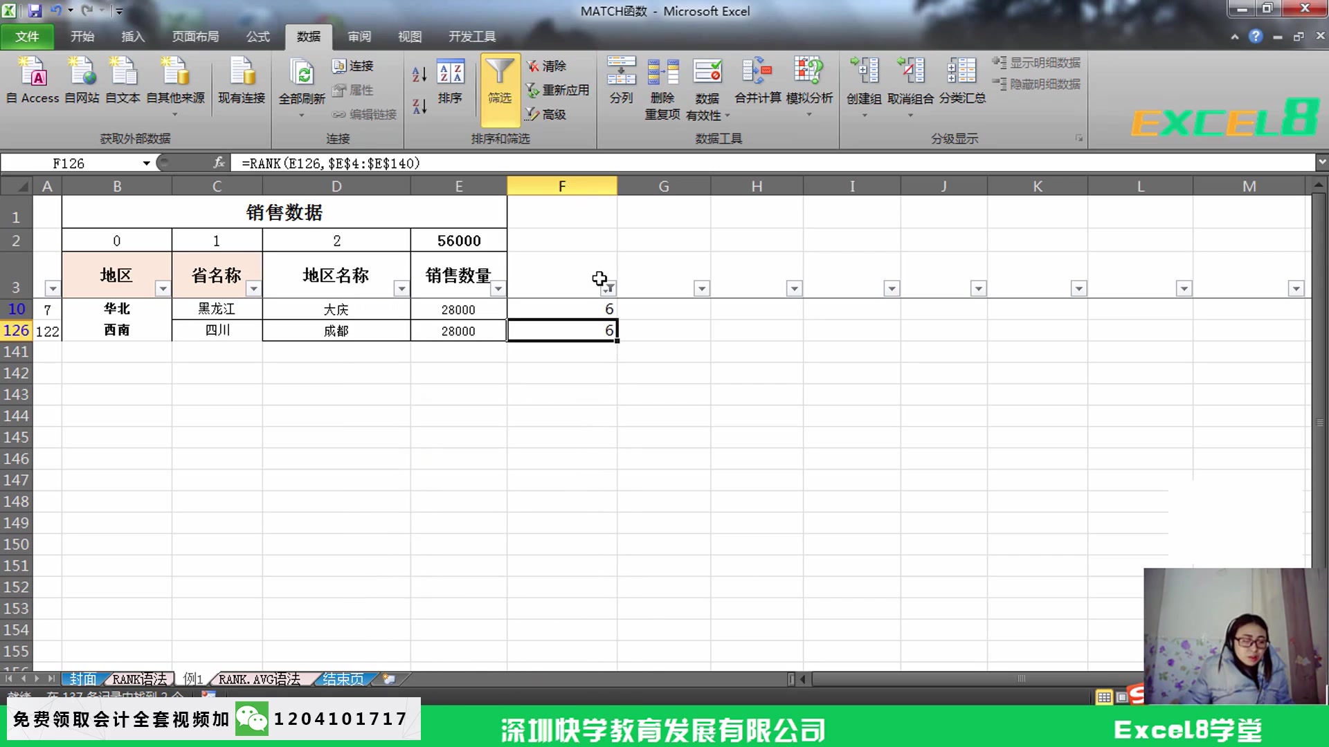Click the formula bar input field
Viewport: 1329px width, 747px height.
761,163
